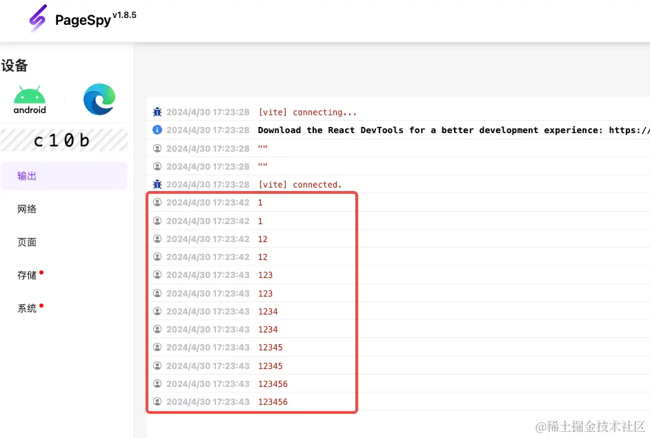Click log icon of first '12' entry
Image resolution: width=650 pixels, height=438 pixels.
(x=157, y=239)
